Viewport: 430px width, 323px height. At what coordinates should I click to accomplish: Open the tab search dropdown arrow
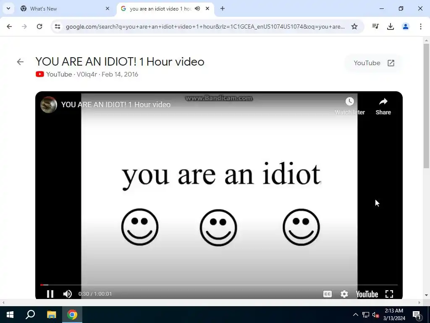pos(8,8)
